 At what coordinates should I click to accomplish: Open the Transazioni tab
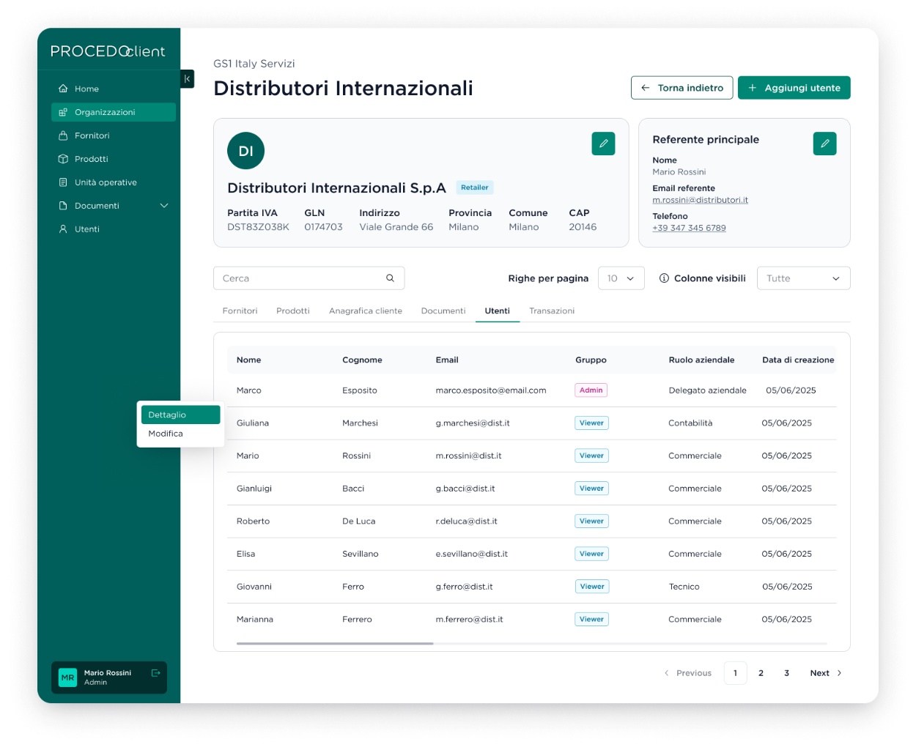pyautogui.click(x=552, y=311)
